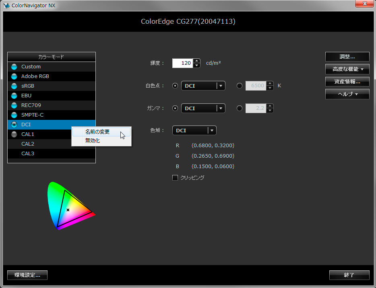This screenshot has width=376, height=288.
Task: Click the 調整... button
Action: [347, 57]
